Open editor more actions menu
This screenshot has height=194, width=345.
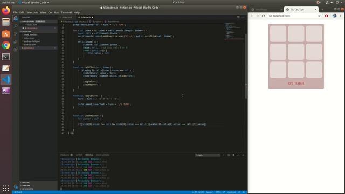[x=243, y=17]
